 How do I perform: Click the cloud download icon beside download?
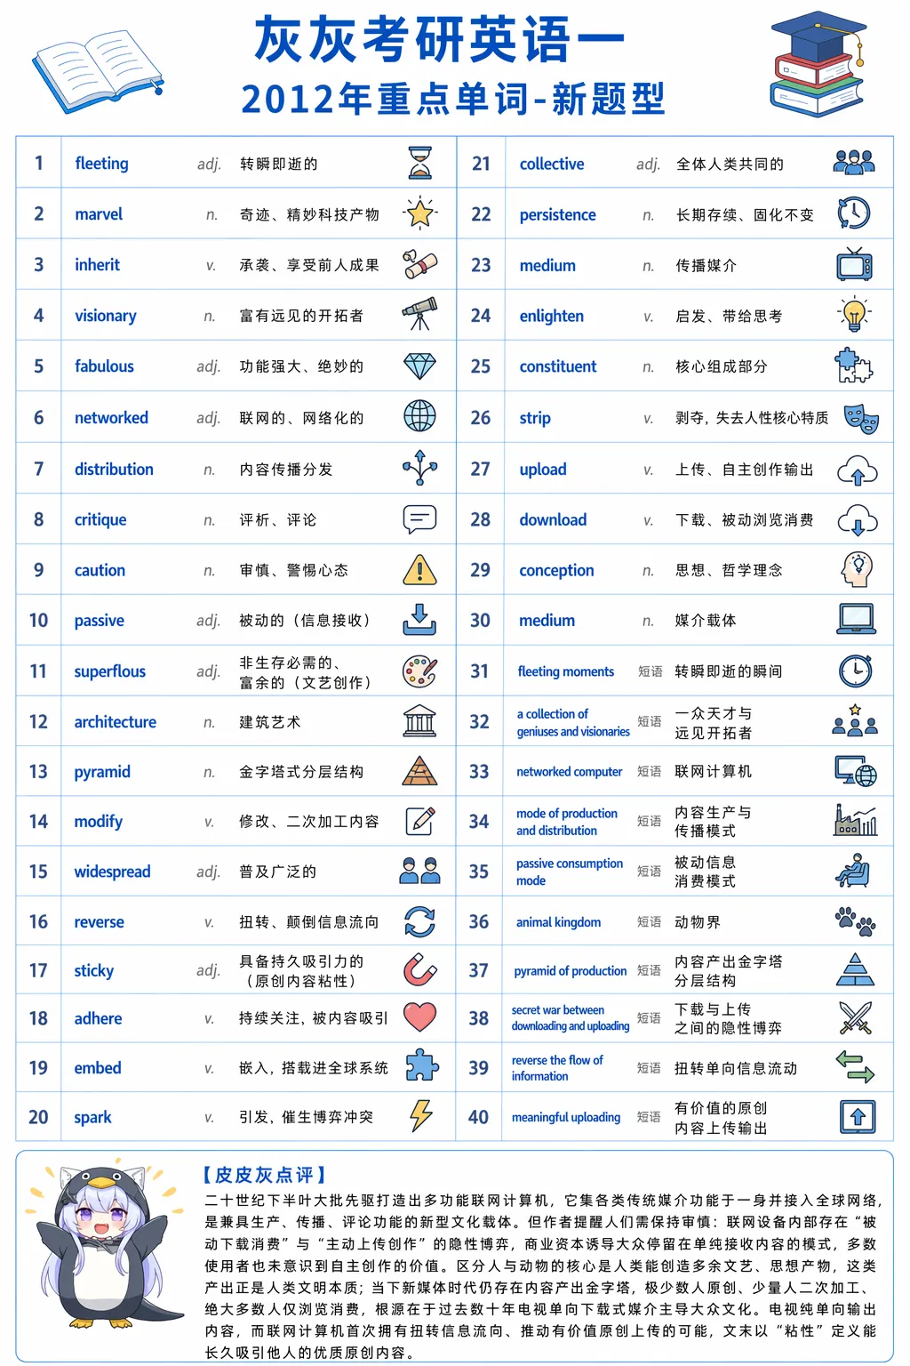click(x=858, y=519)
